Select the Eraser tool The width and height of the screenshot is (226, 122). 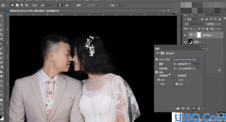[x=1, y=62]
